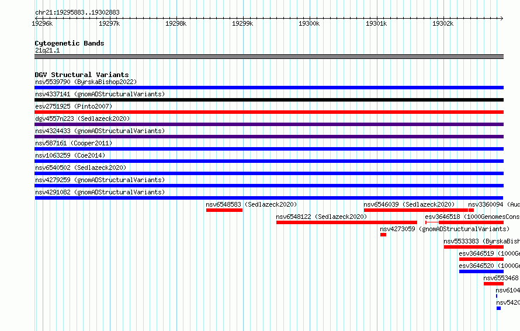Select the black nsv4337141 variant bar
This screenshot has width=520, height=331.
(x=269, y=100)
